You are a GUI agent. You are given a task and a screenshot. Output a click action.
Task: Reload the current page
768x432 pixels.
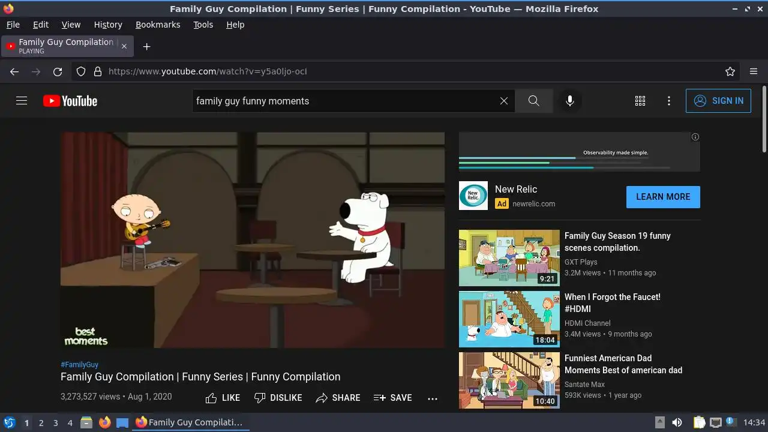(58, 71)
